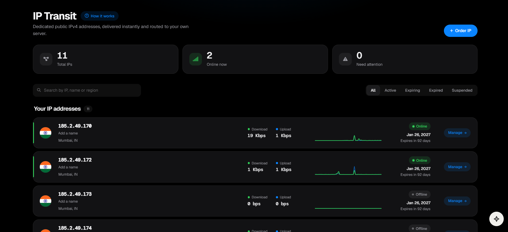Switch to the Suspended filter tab
This screenshot has height=232, width=508.
click(462, 90)
